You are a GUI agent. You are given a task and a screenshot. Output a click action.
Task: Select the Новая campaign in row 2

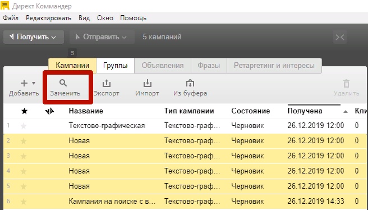tap(79, 141)
